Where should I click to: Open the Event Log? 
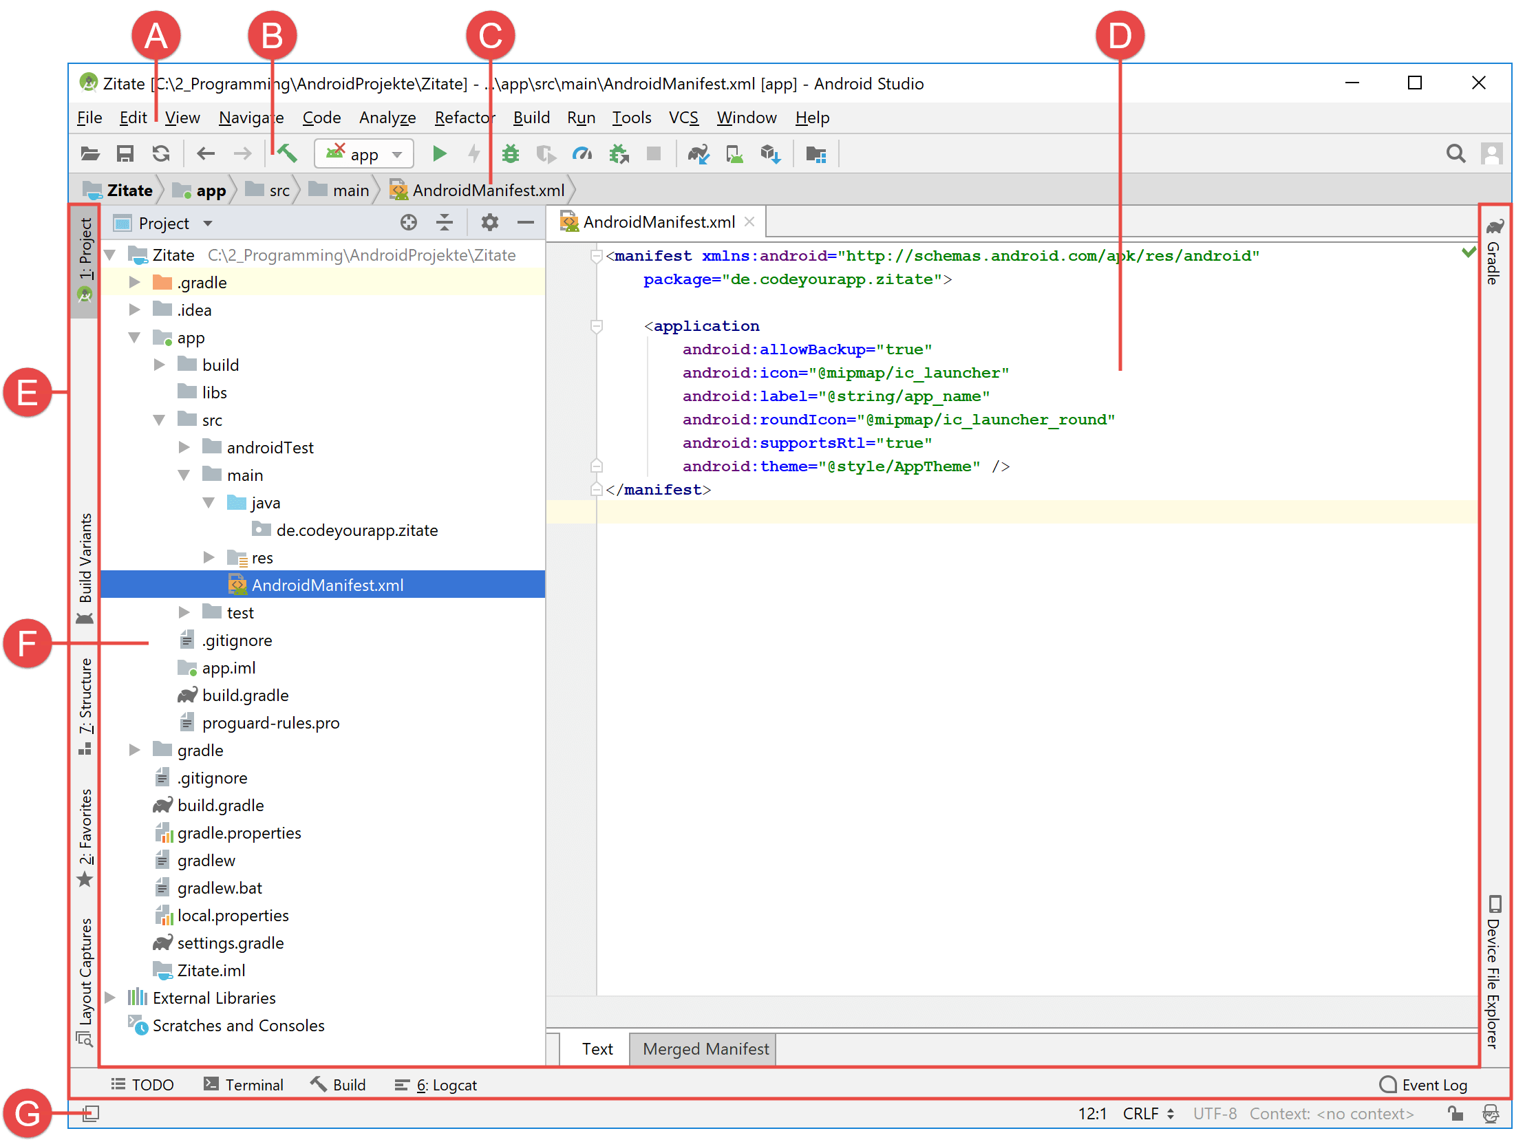[1424, 1085]
